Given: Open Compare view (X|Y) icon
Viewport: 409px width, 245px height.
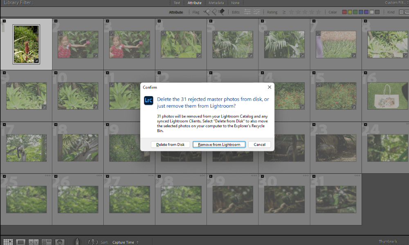Looking at the screenshot, I should pos(34,242).
